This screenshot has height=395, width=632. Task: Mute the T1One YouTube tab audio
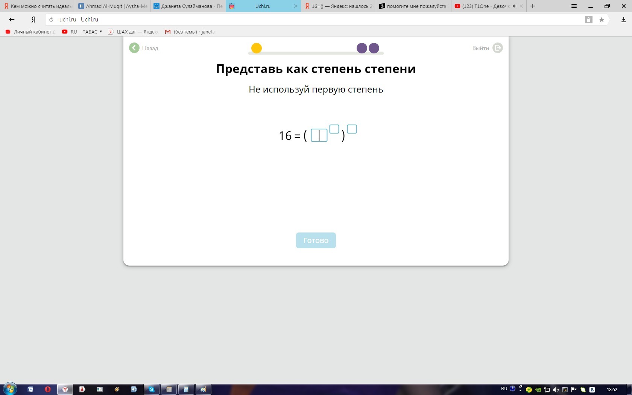[514, 6]
